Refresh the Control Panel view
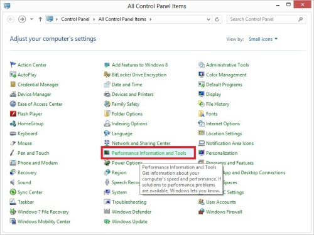The image size is (314, 235). (217, 19)
